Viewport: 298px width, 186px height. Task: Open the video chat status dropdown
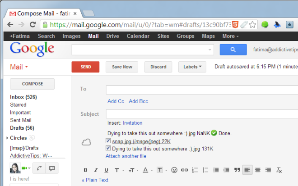(29, 168)
